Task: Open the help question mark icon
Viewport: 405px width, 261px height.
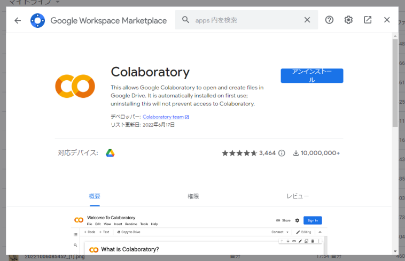Action: 329,20
